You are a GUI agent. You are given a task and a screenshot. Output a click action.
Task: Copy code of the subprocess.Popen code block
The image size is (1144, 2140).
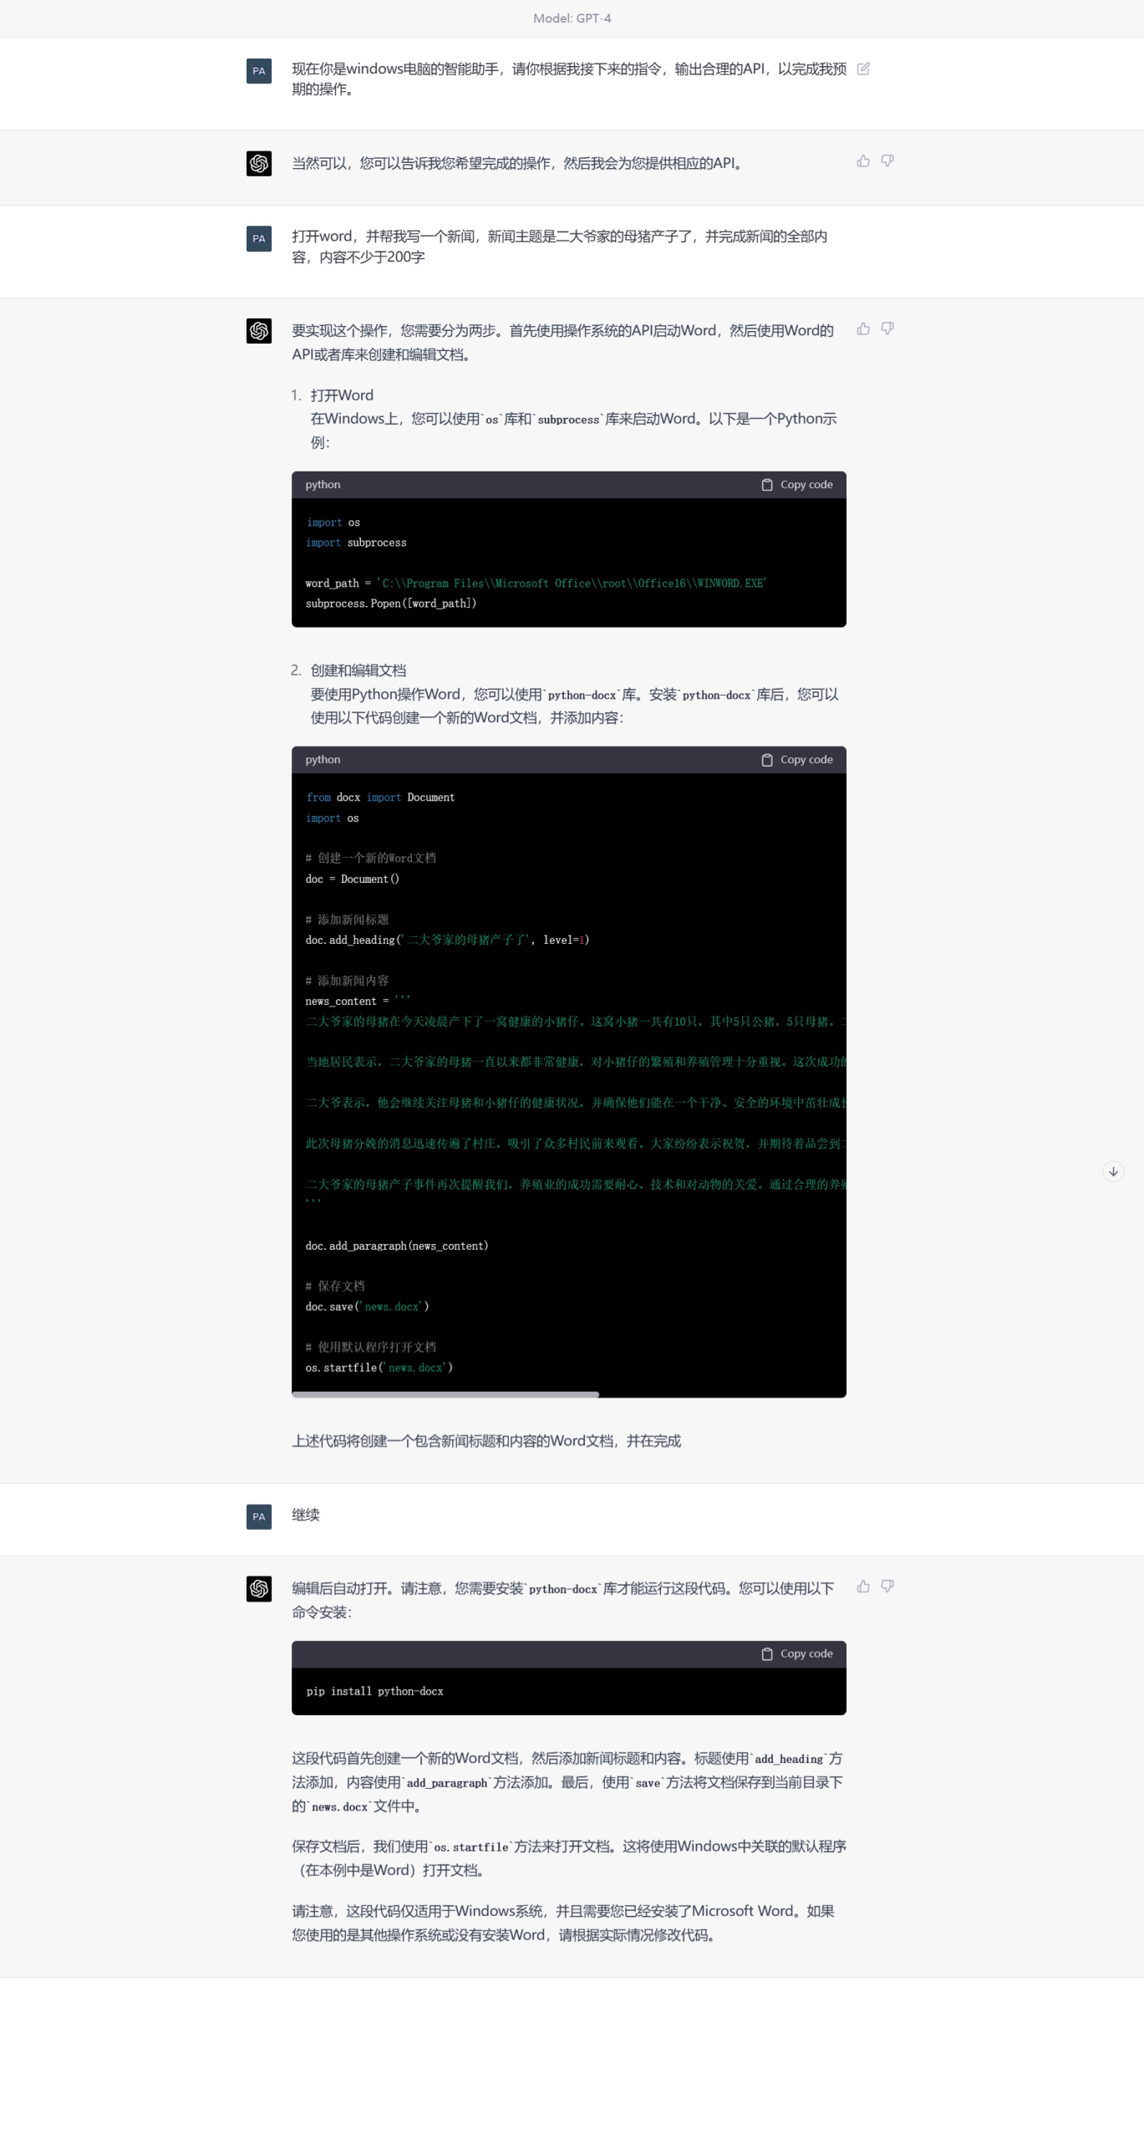(x=797, y=485)
